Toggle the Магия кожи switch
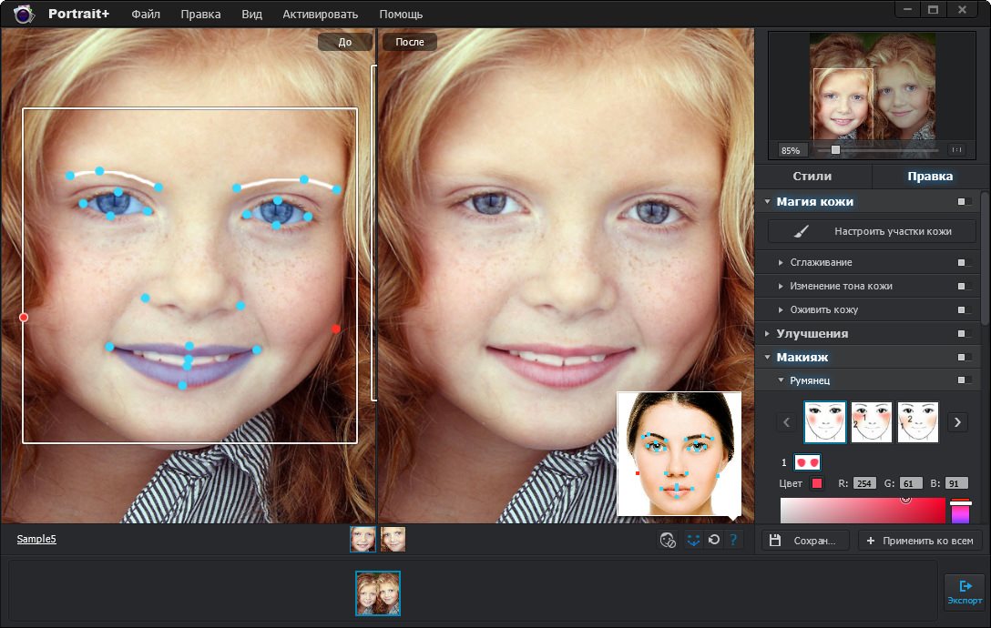991x628 pixels. 963,201
